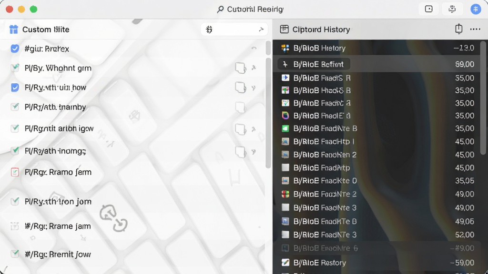
Task: Click the red icon on the Rramo row
Action: 15,172
